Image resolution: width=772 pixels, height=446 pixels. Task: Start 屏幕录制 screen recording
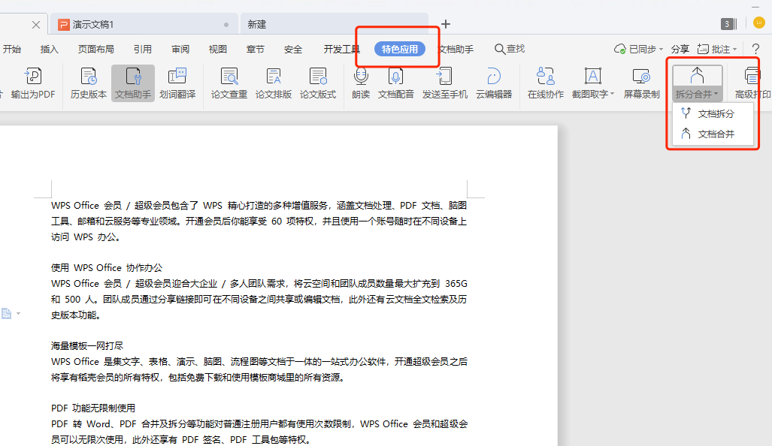pos(641,77)
